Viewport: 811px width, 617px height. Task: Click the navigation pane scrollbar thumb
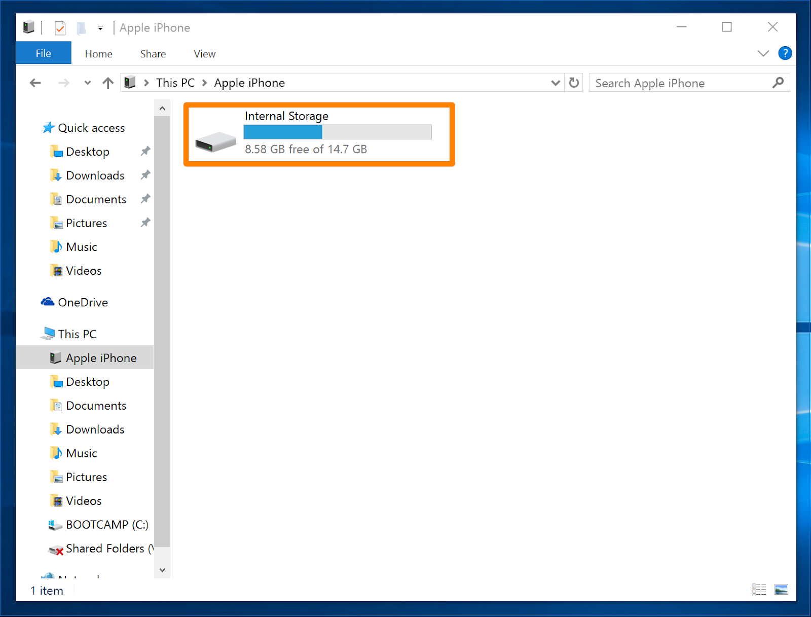click(162, 332)
